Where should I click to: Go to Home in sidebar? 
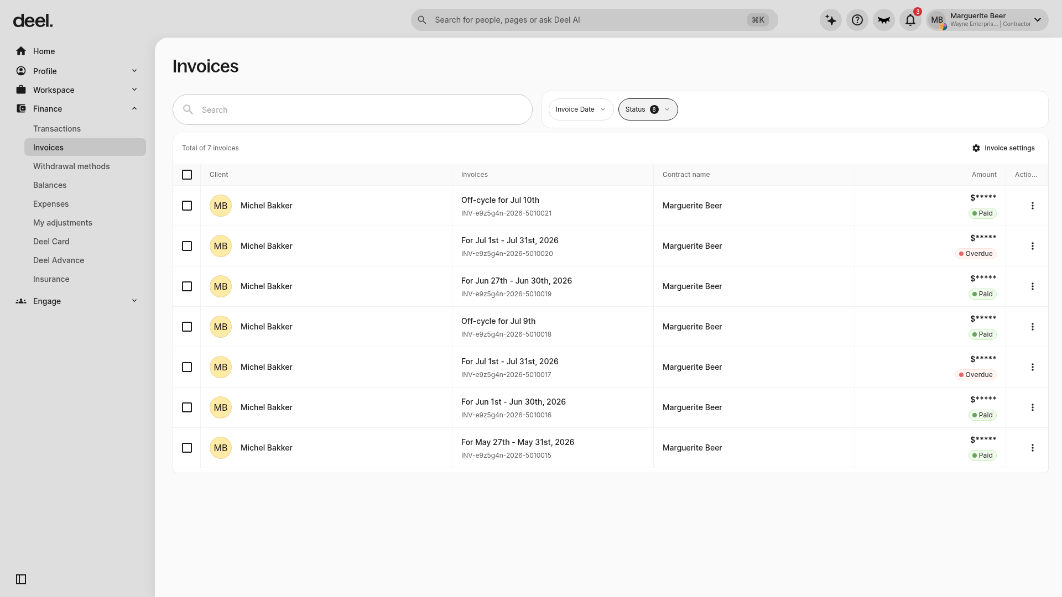77,51
